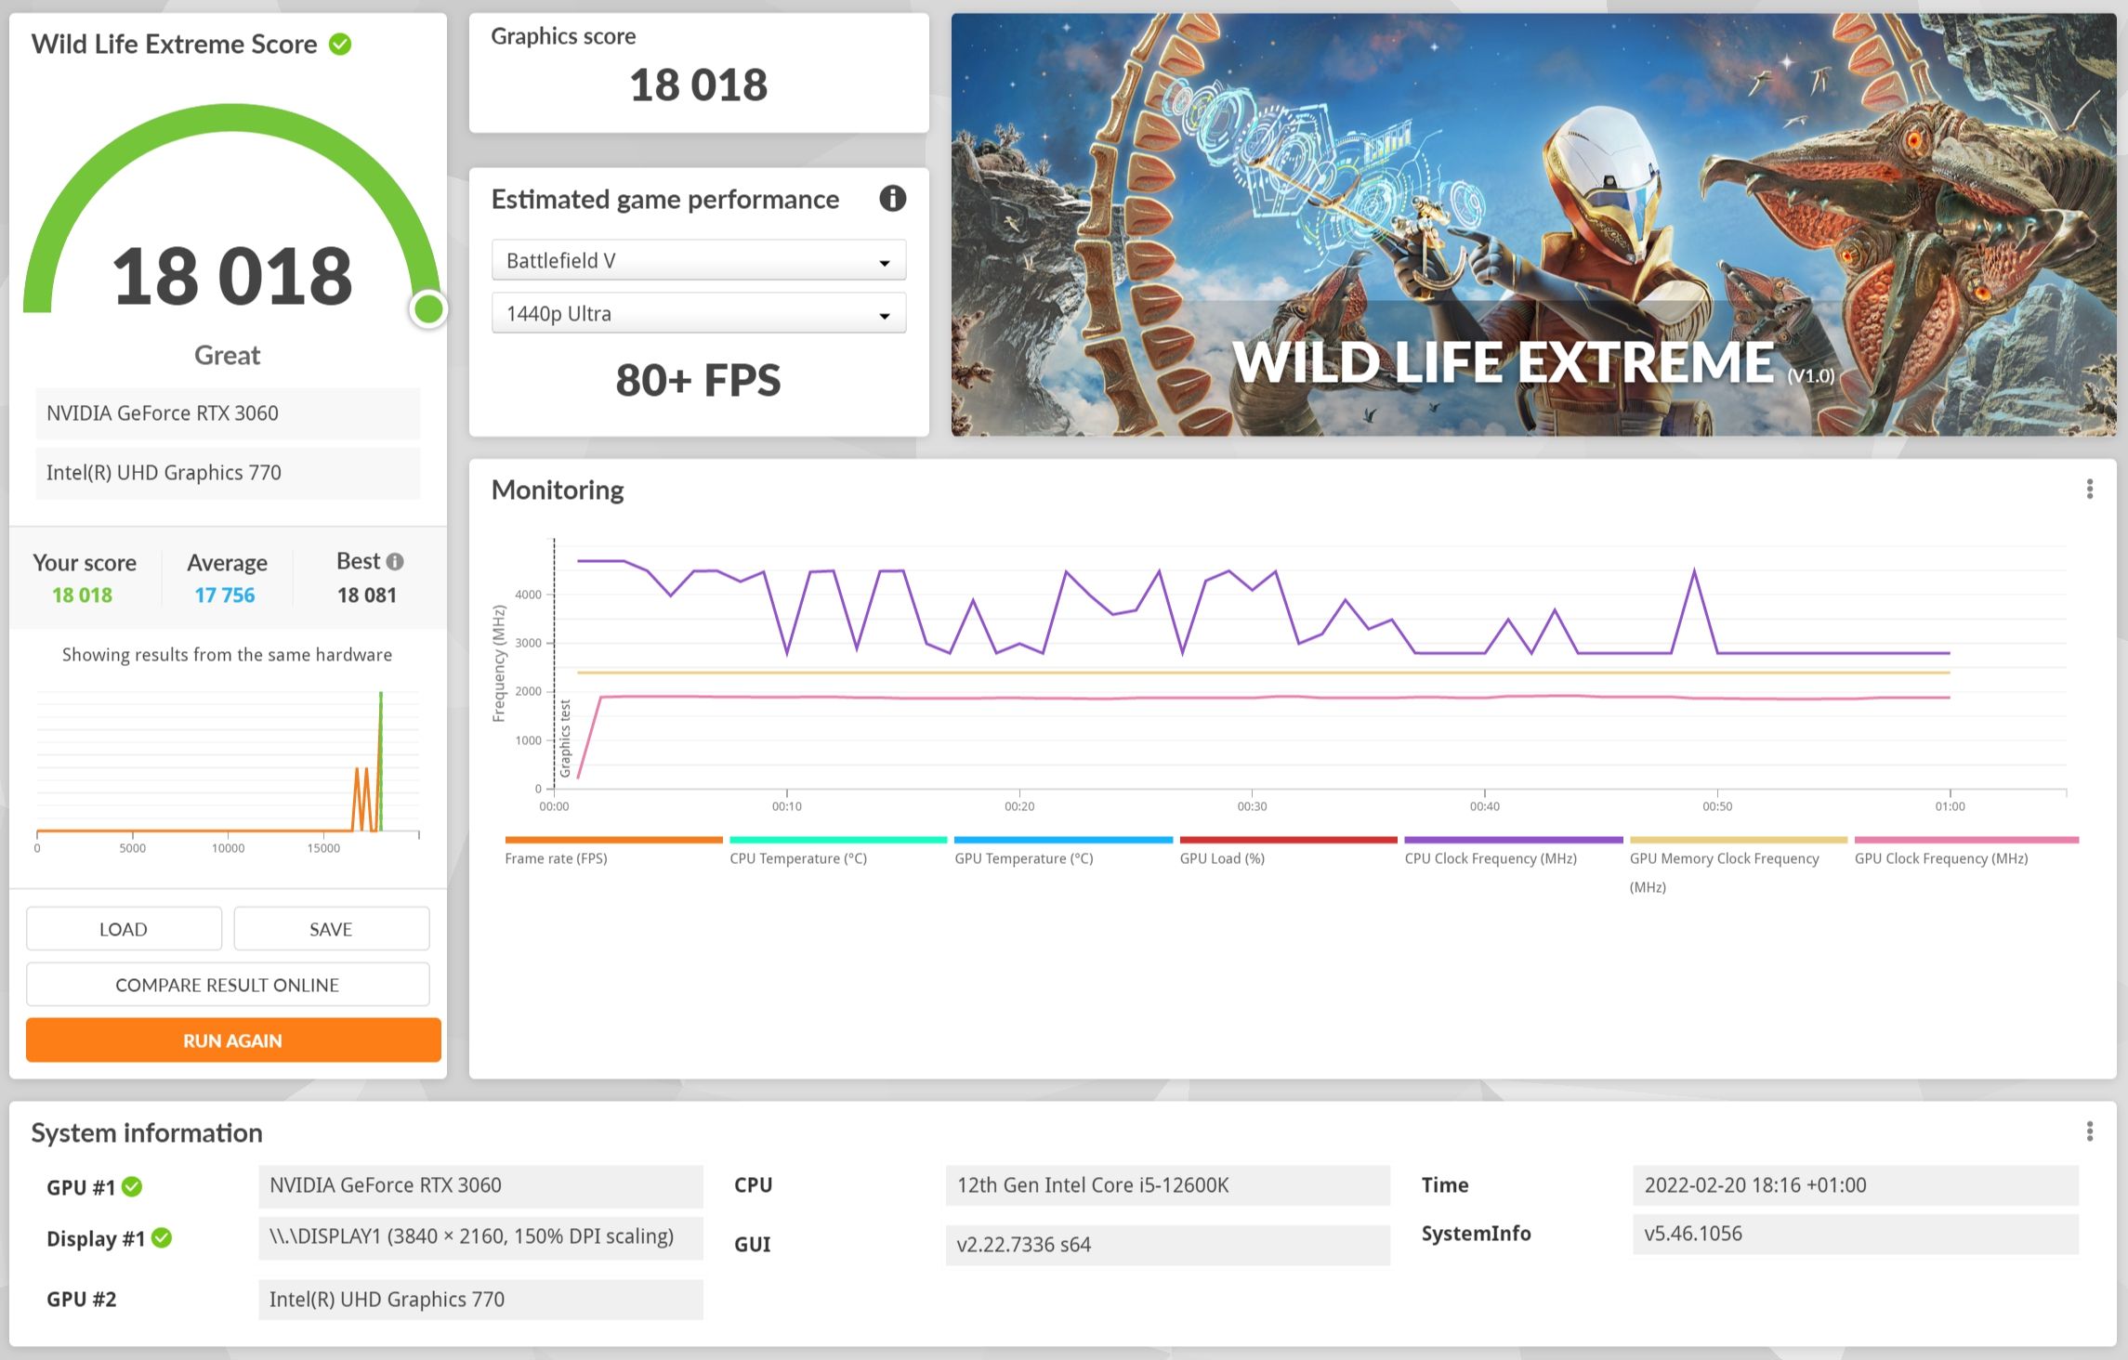
Task: Open the System information three-dot menu
Action: [x=2089, y=1131]
